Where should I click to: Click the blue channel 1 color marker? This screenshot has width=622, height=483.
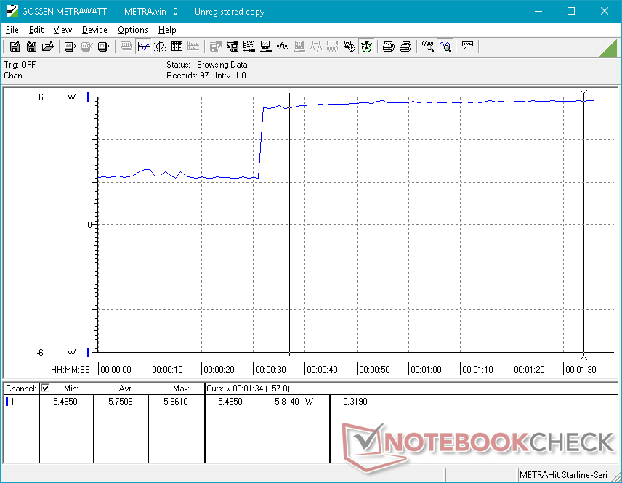pyautogui.click(x=7, y=402)
